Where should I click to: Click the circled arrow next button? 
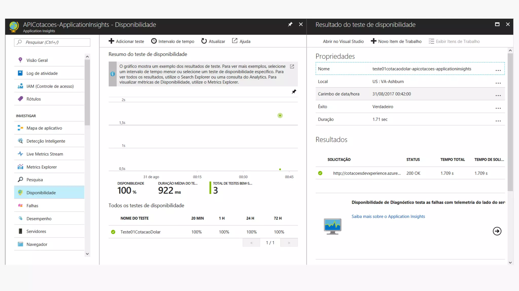[x=497, y=231]
